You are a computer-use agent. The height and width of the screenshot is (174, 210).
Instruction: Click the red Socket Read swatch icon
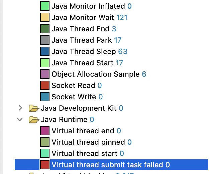[45, 85]
